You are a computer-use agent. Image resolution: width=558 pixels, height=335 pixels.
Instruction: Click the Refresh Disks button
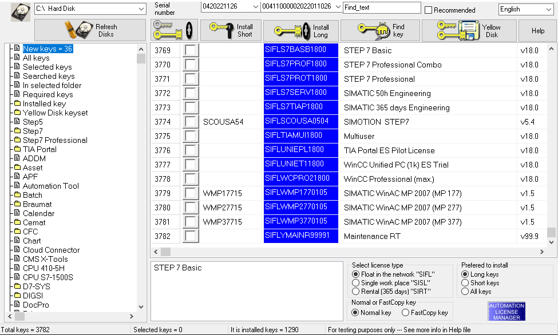coord(90,30)
